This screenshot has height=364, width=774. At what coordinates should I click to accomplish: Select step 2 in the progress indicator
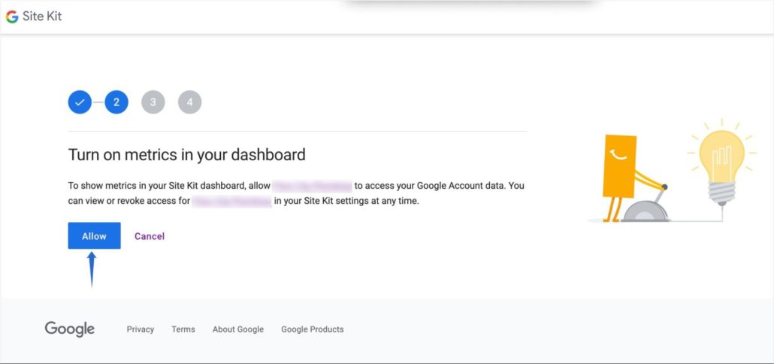coord(116,102)
